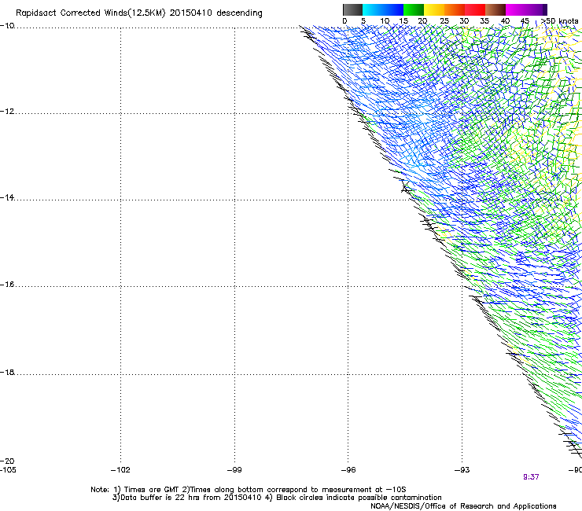Viewport: 582px width, 511px height.
Task: Click the Black circles indicate possible contamination note
Action: (x=354, y=498)
